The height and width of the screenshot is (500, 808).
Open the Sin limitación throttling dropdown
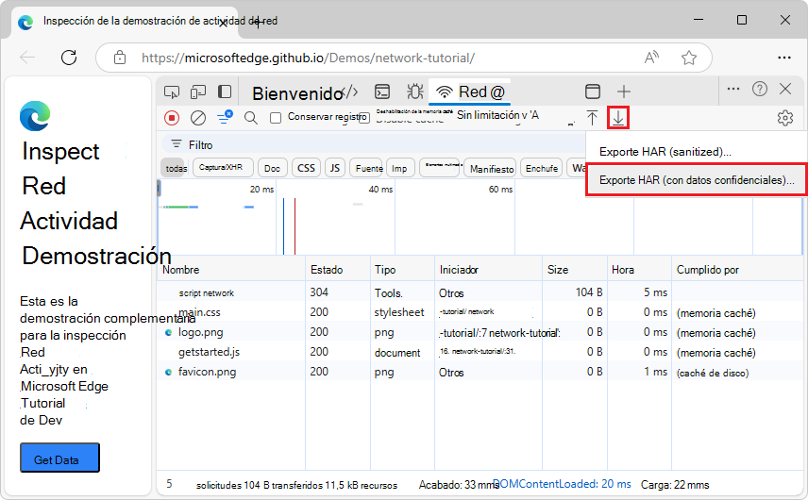(498, 116)
